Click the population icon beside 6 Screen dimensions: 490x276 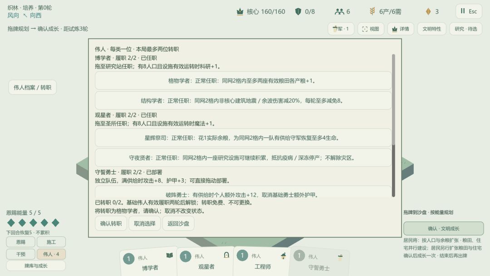click(339, 11)
